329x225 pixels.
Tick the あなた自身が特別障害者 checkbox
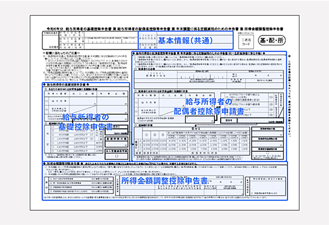[51, 179]
